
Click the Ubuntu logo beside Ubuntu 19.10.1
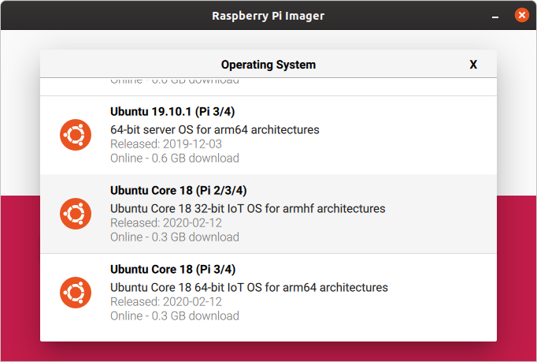(76, 135)
